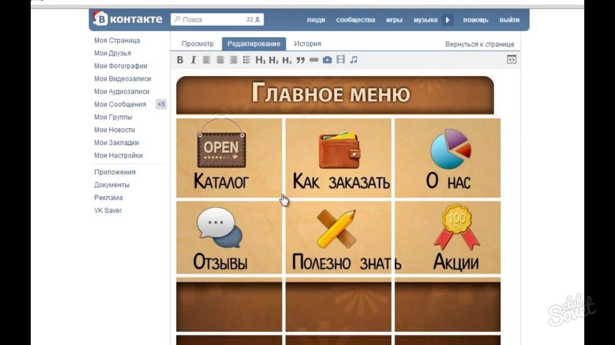Toggle italic formatting in the editor toolbar
This screenshot has height=345, width=615.
tap(193, 60)
